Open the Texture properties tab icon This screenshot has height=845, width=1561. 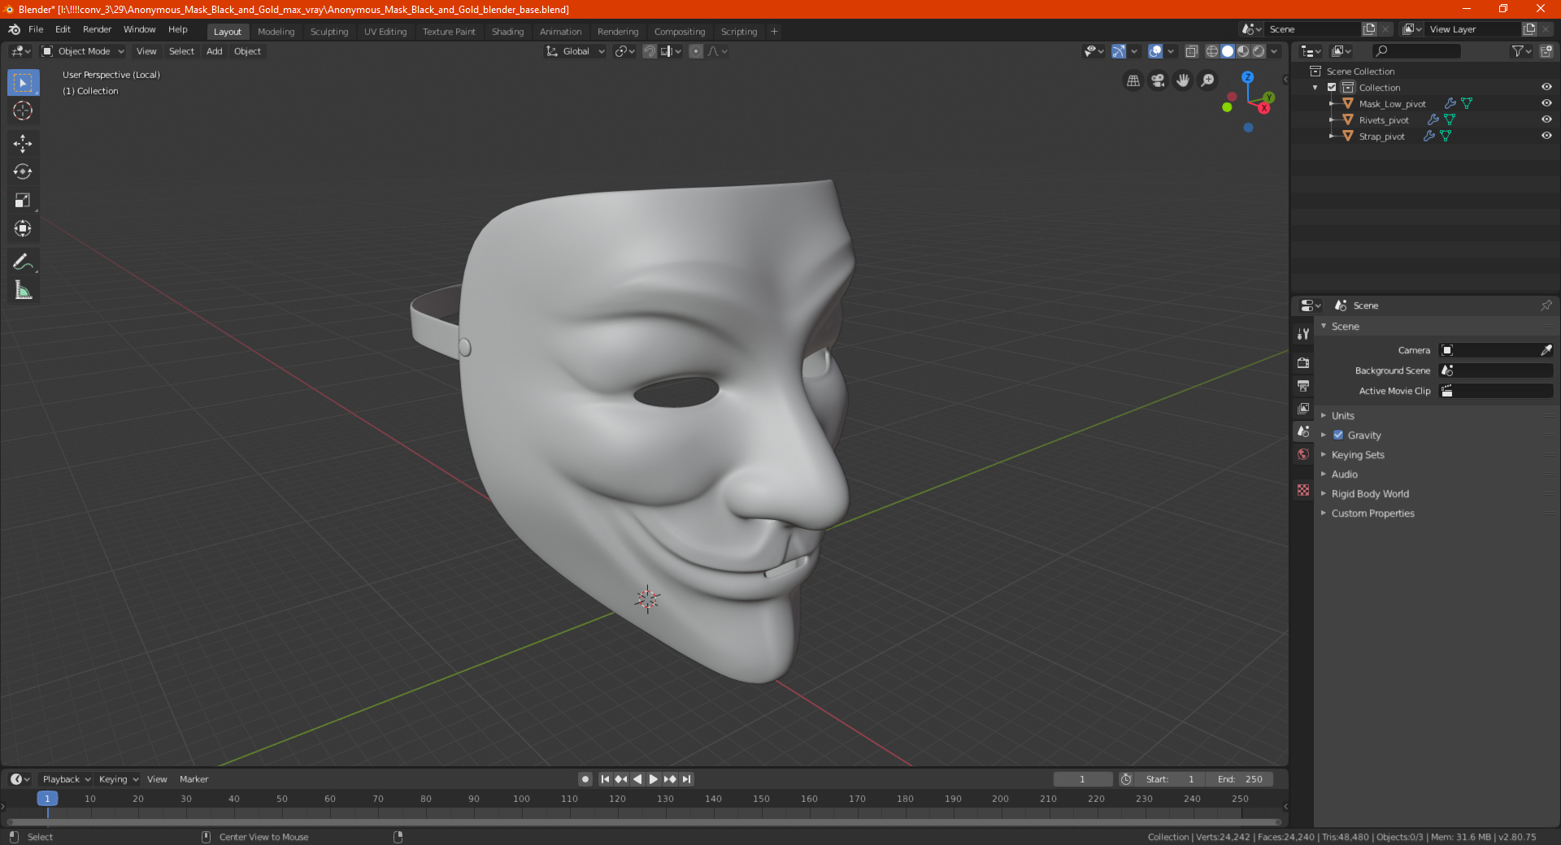(1303, 490)
